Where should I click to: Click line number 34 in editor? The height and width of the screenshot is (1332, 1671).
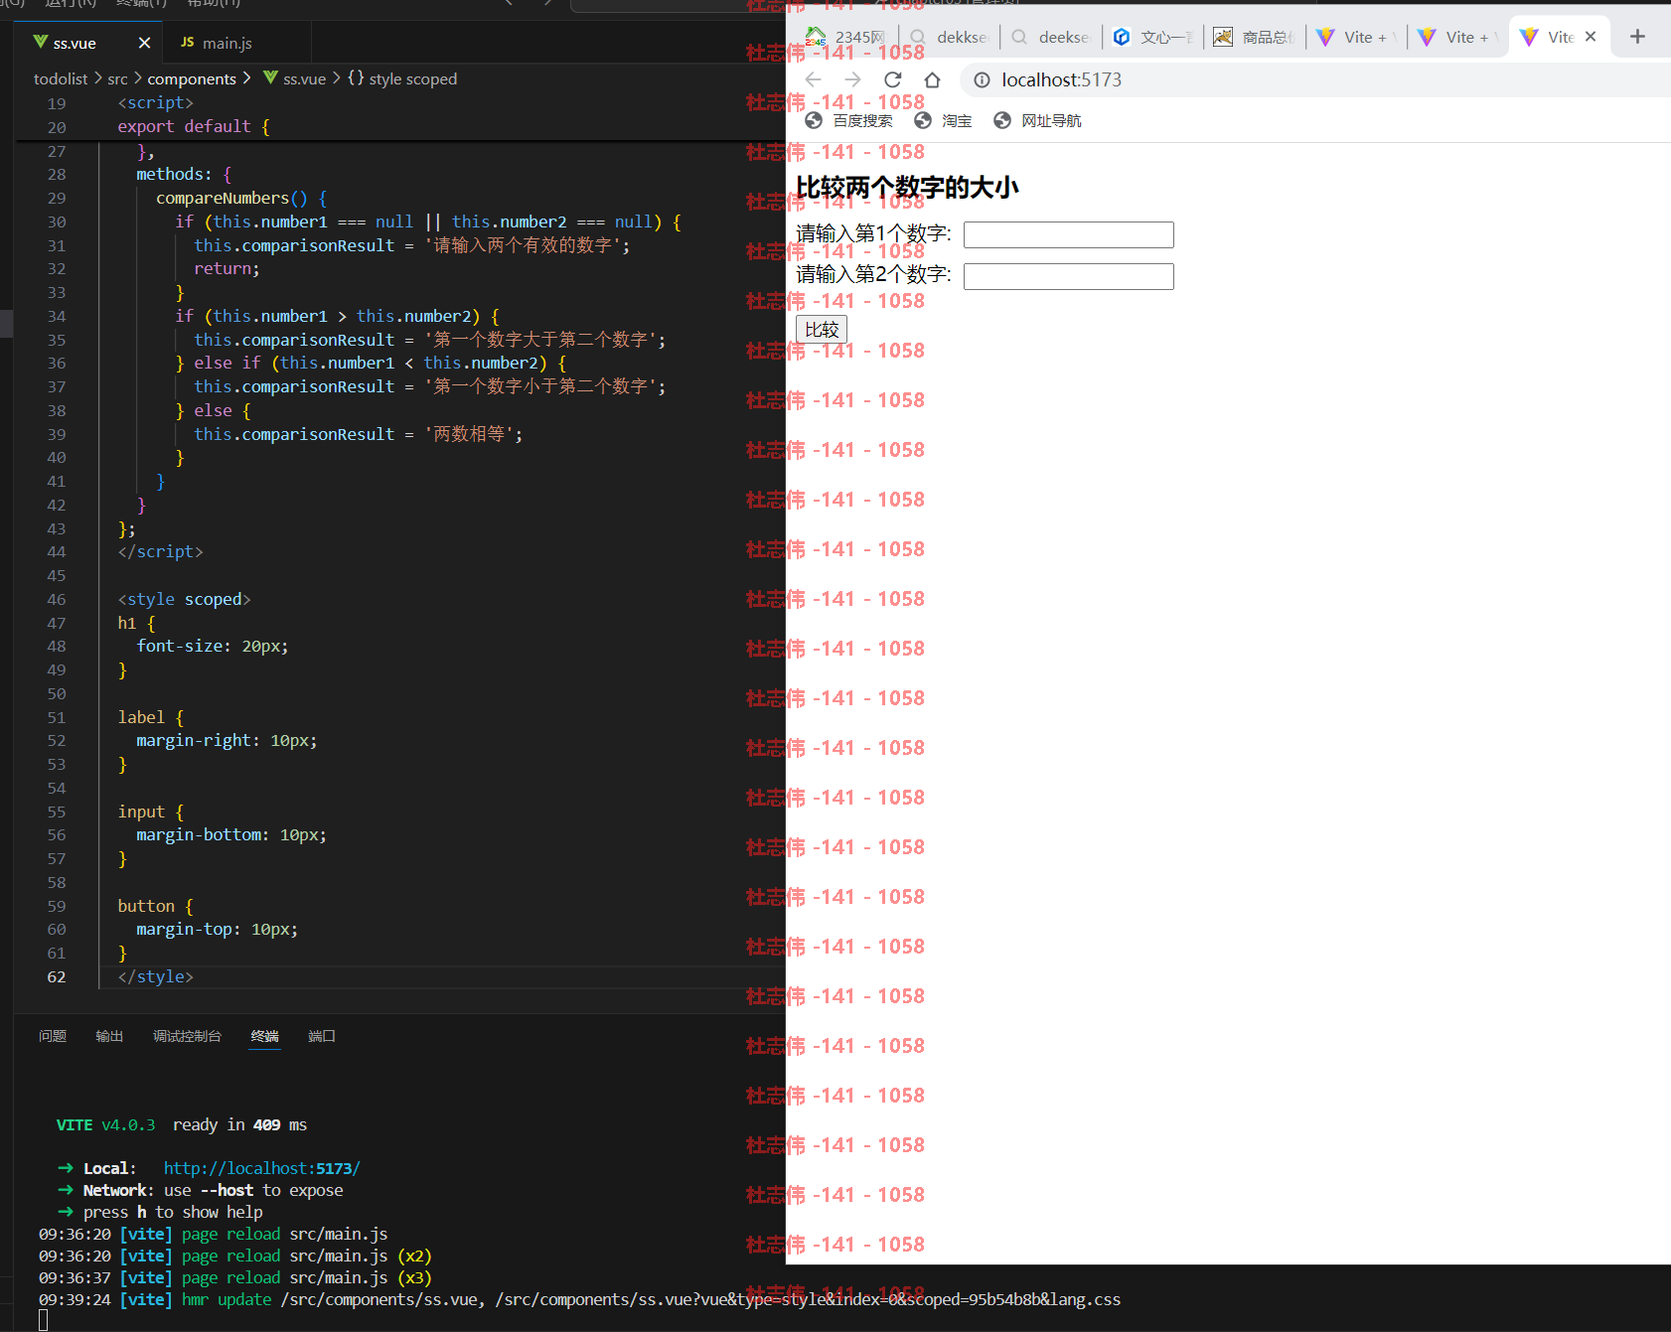click(x=57, y=316)
